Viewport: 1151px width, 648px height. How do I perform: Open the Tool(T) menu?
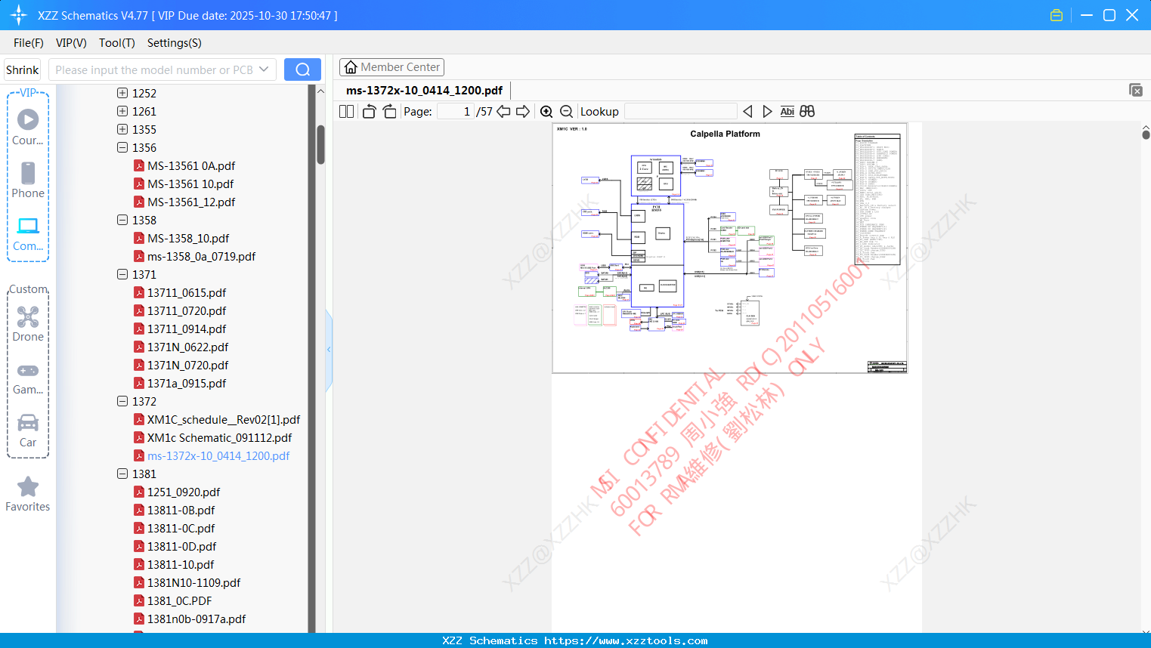(117, 43)
